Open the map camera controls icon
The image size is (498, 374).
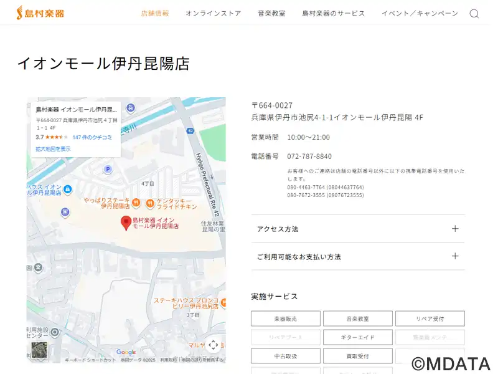click(213, 345)
